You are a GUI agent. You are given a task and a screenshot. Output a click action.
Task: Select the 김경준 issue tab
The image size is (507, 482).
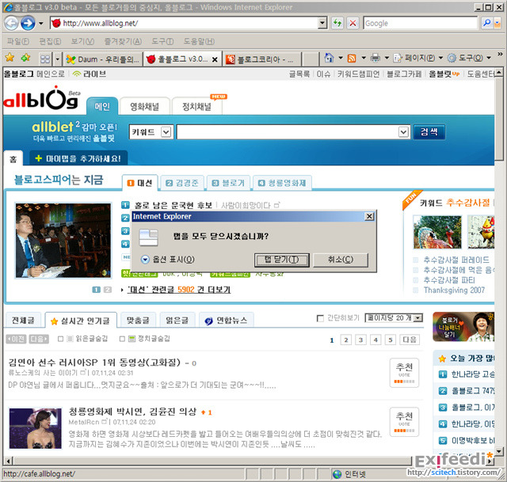click(x=182, y=183)
